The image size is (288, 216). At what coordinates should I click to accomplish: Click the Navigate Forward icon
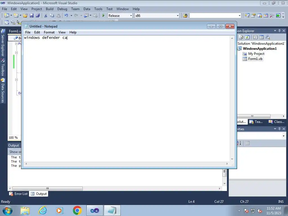(95, 16)
